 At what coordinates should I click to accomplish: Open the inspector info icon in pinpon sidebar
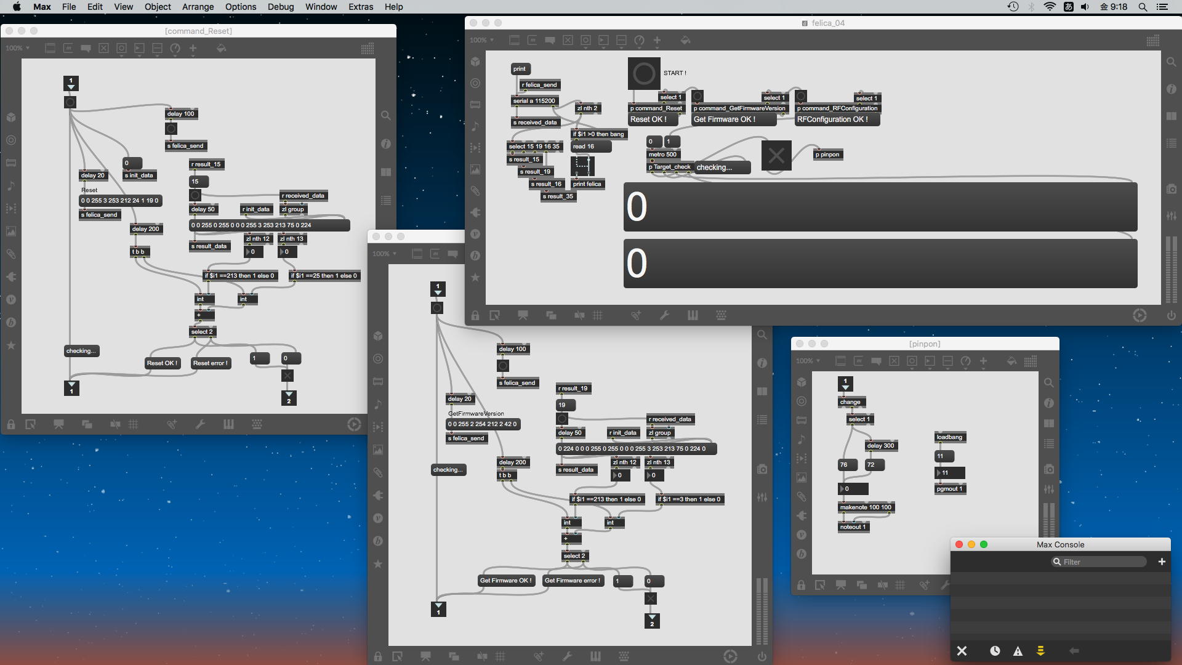tap(1049, 403)
